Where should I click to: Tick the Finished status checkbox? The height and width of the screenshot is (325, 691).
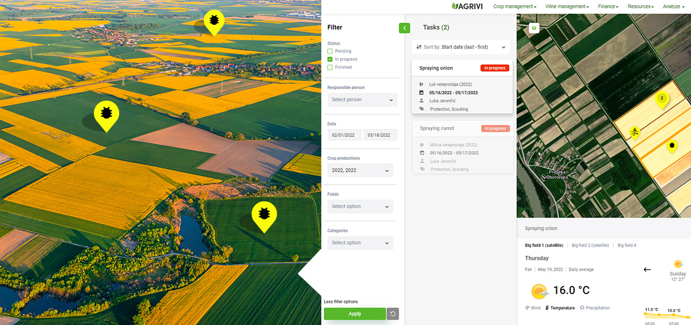pyautogui.click(x=330, y=67)
